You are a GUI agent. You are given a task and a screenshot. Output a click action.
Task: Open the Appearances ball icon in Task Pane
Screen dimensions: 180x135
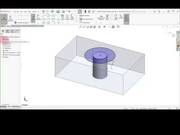coord(178,46)
